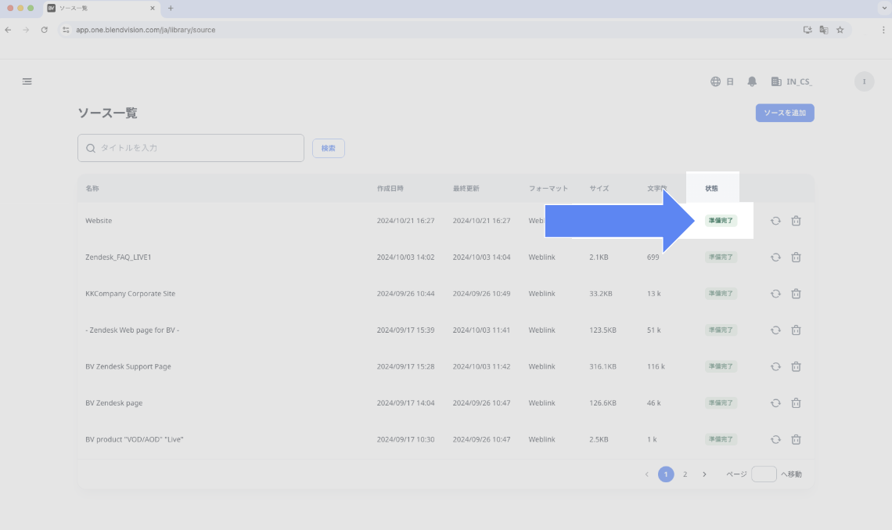Click the 状態 column header

pos(712,189)
